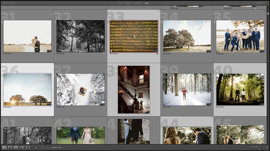Click develop badges on photo 31

(x=49, y=51)
